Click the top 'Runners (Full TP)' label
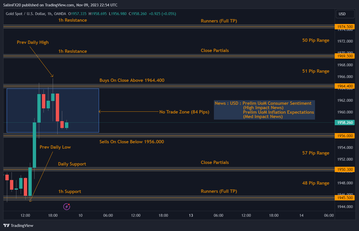The width and height of the screenshot is (359, 231). (x=219, y=21)
